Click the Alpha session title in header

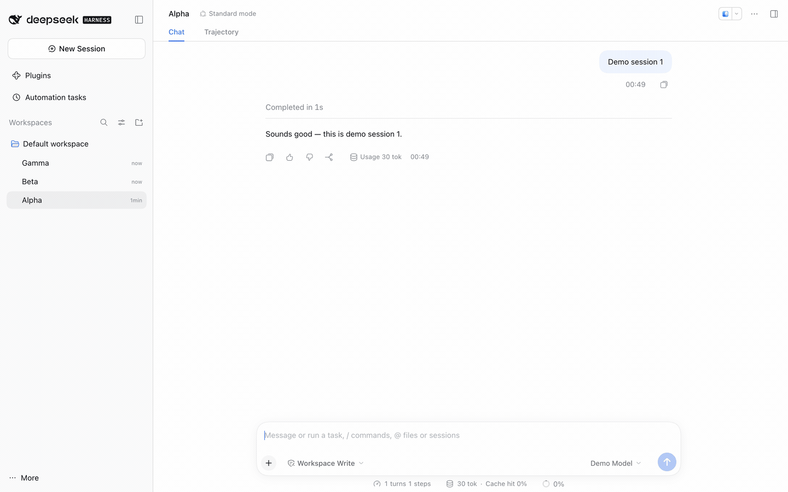tap(179, 14)
